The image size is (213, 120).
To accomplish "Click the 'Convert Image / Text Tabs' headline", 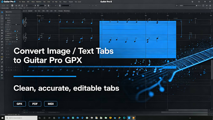I will click(64, 51).
